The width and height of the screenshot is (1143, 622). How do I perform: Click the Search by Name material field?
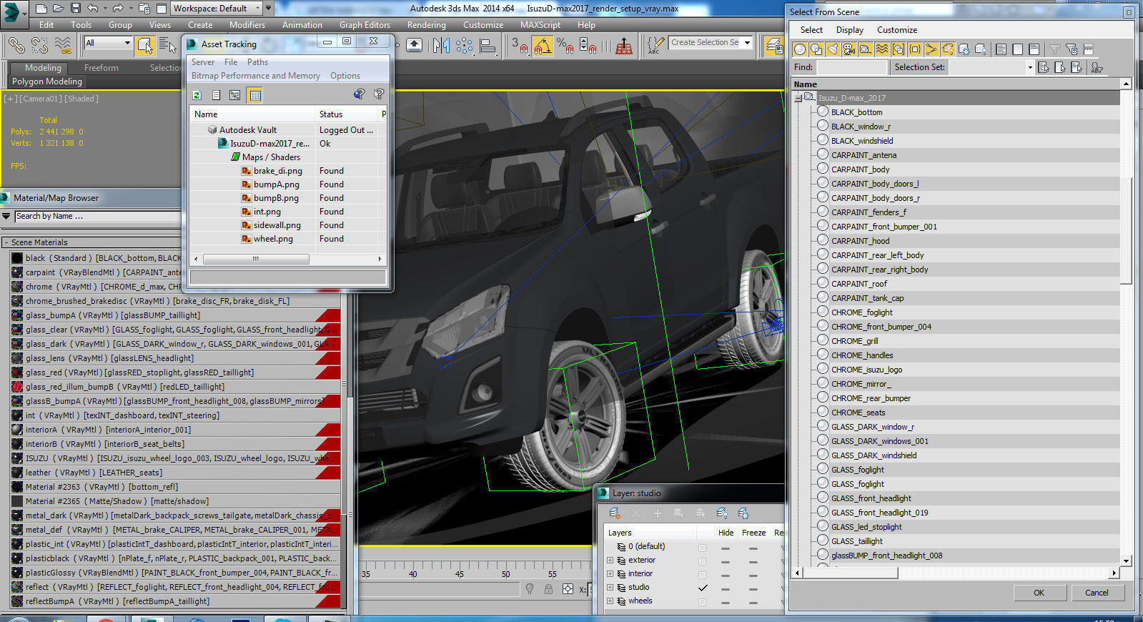pos(97,216)
